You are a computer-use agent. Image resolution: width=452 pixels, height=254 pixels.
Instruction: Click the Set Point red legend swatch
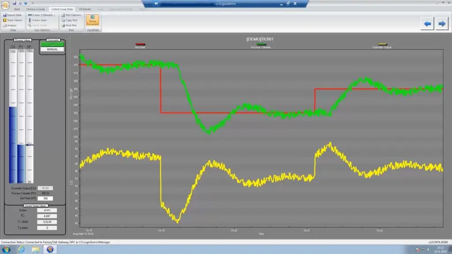click(140, 45)
